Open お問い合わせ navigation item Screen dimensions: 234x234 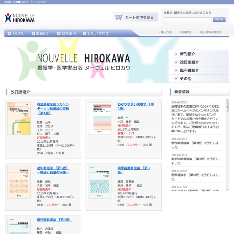(96, 33)
